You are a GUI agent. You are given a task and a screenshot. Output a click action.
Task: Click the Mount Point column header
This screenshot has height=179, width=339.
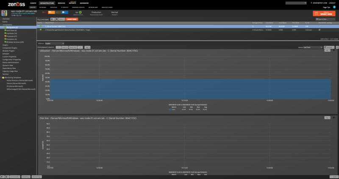tap(49, 23)
